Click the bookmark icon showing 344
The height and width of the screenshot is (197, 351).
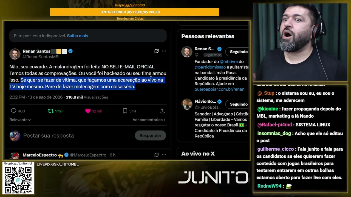click(x=125, y=111)
